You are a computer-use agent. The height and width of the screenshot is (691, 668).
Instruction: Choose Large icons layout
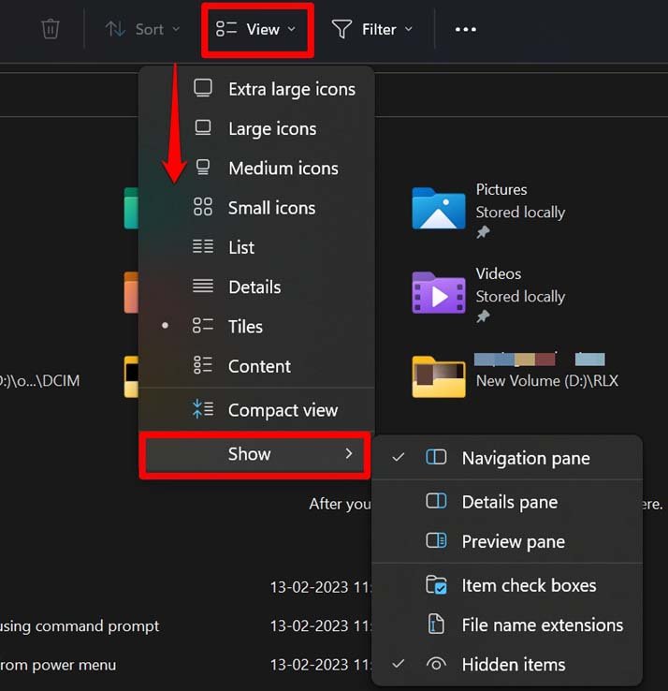pyautogui.click(x=271, y=128)
